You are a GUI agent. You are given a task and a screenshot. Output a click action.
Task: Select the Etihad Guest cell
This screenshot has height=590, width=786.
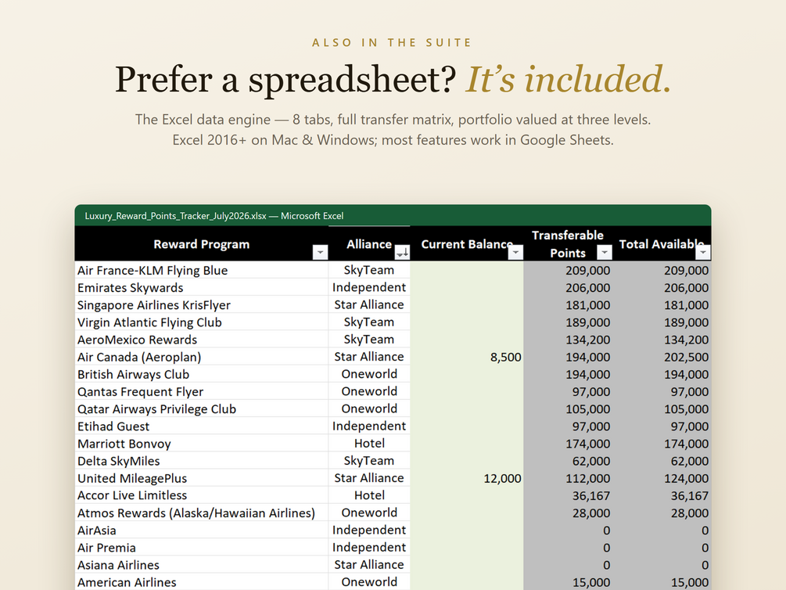202,426
